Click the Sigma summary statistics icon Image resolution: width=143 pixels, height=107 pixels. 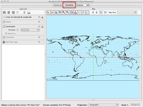[x=24, y=12]
